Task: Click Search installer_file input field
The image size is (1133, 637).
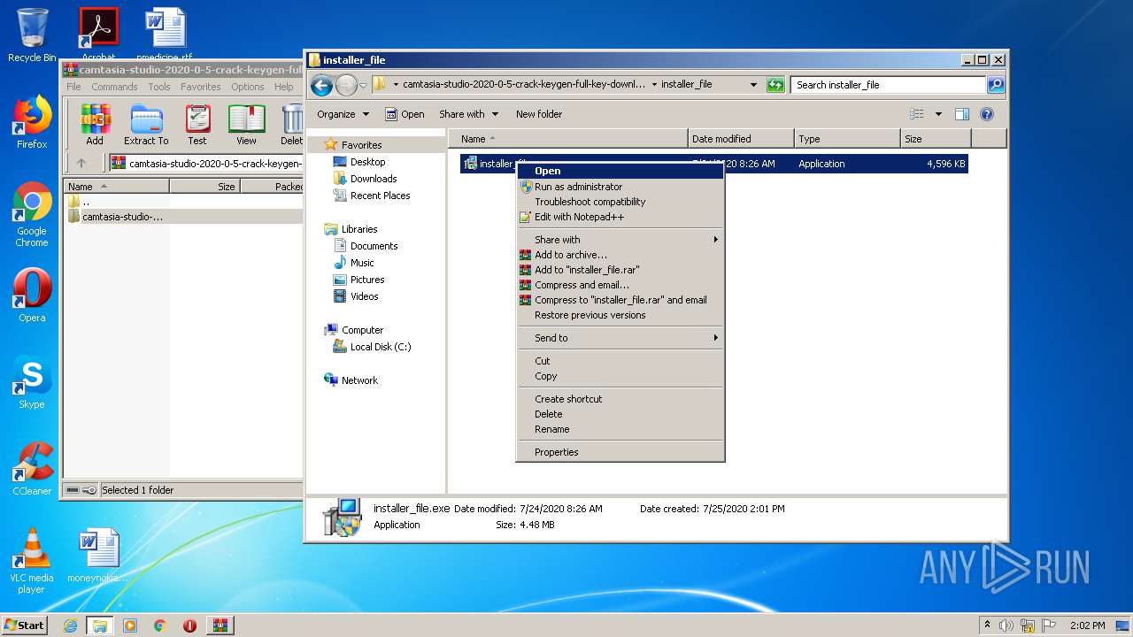Action: pyautogui.click(x=888, y=85)
